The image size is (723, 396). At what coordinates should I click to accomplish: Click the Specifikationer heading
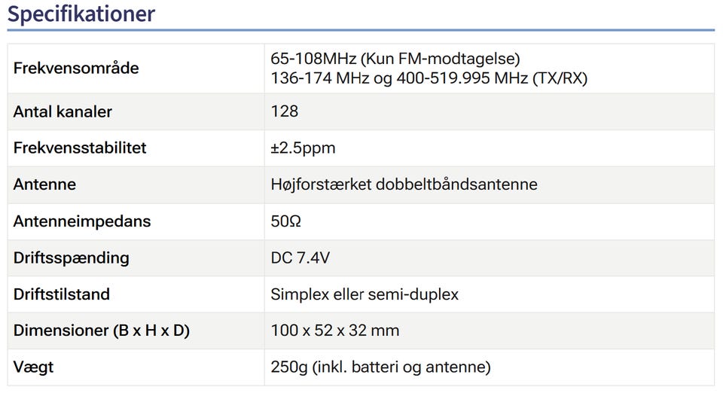tap(81, 14)
